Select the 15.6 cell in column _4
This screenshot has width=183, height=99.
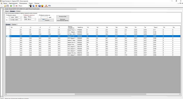24,34
